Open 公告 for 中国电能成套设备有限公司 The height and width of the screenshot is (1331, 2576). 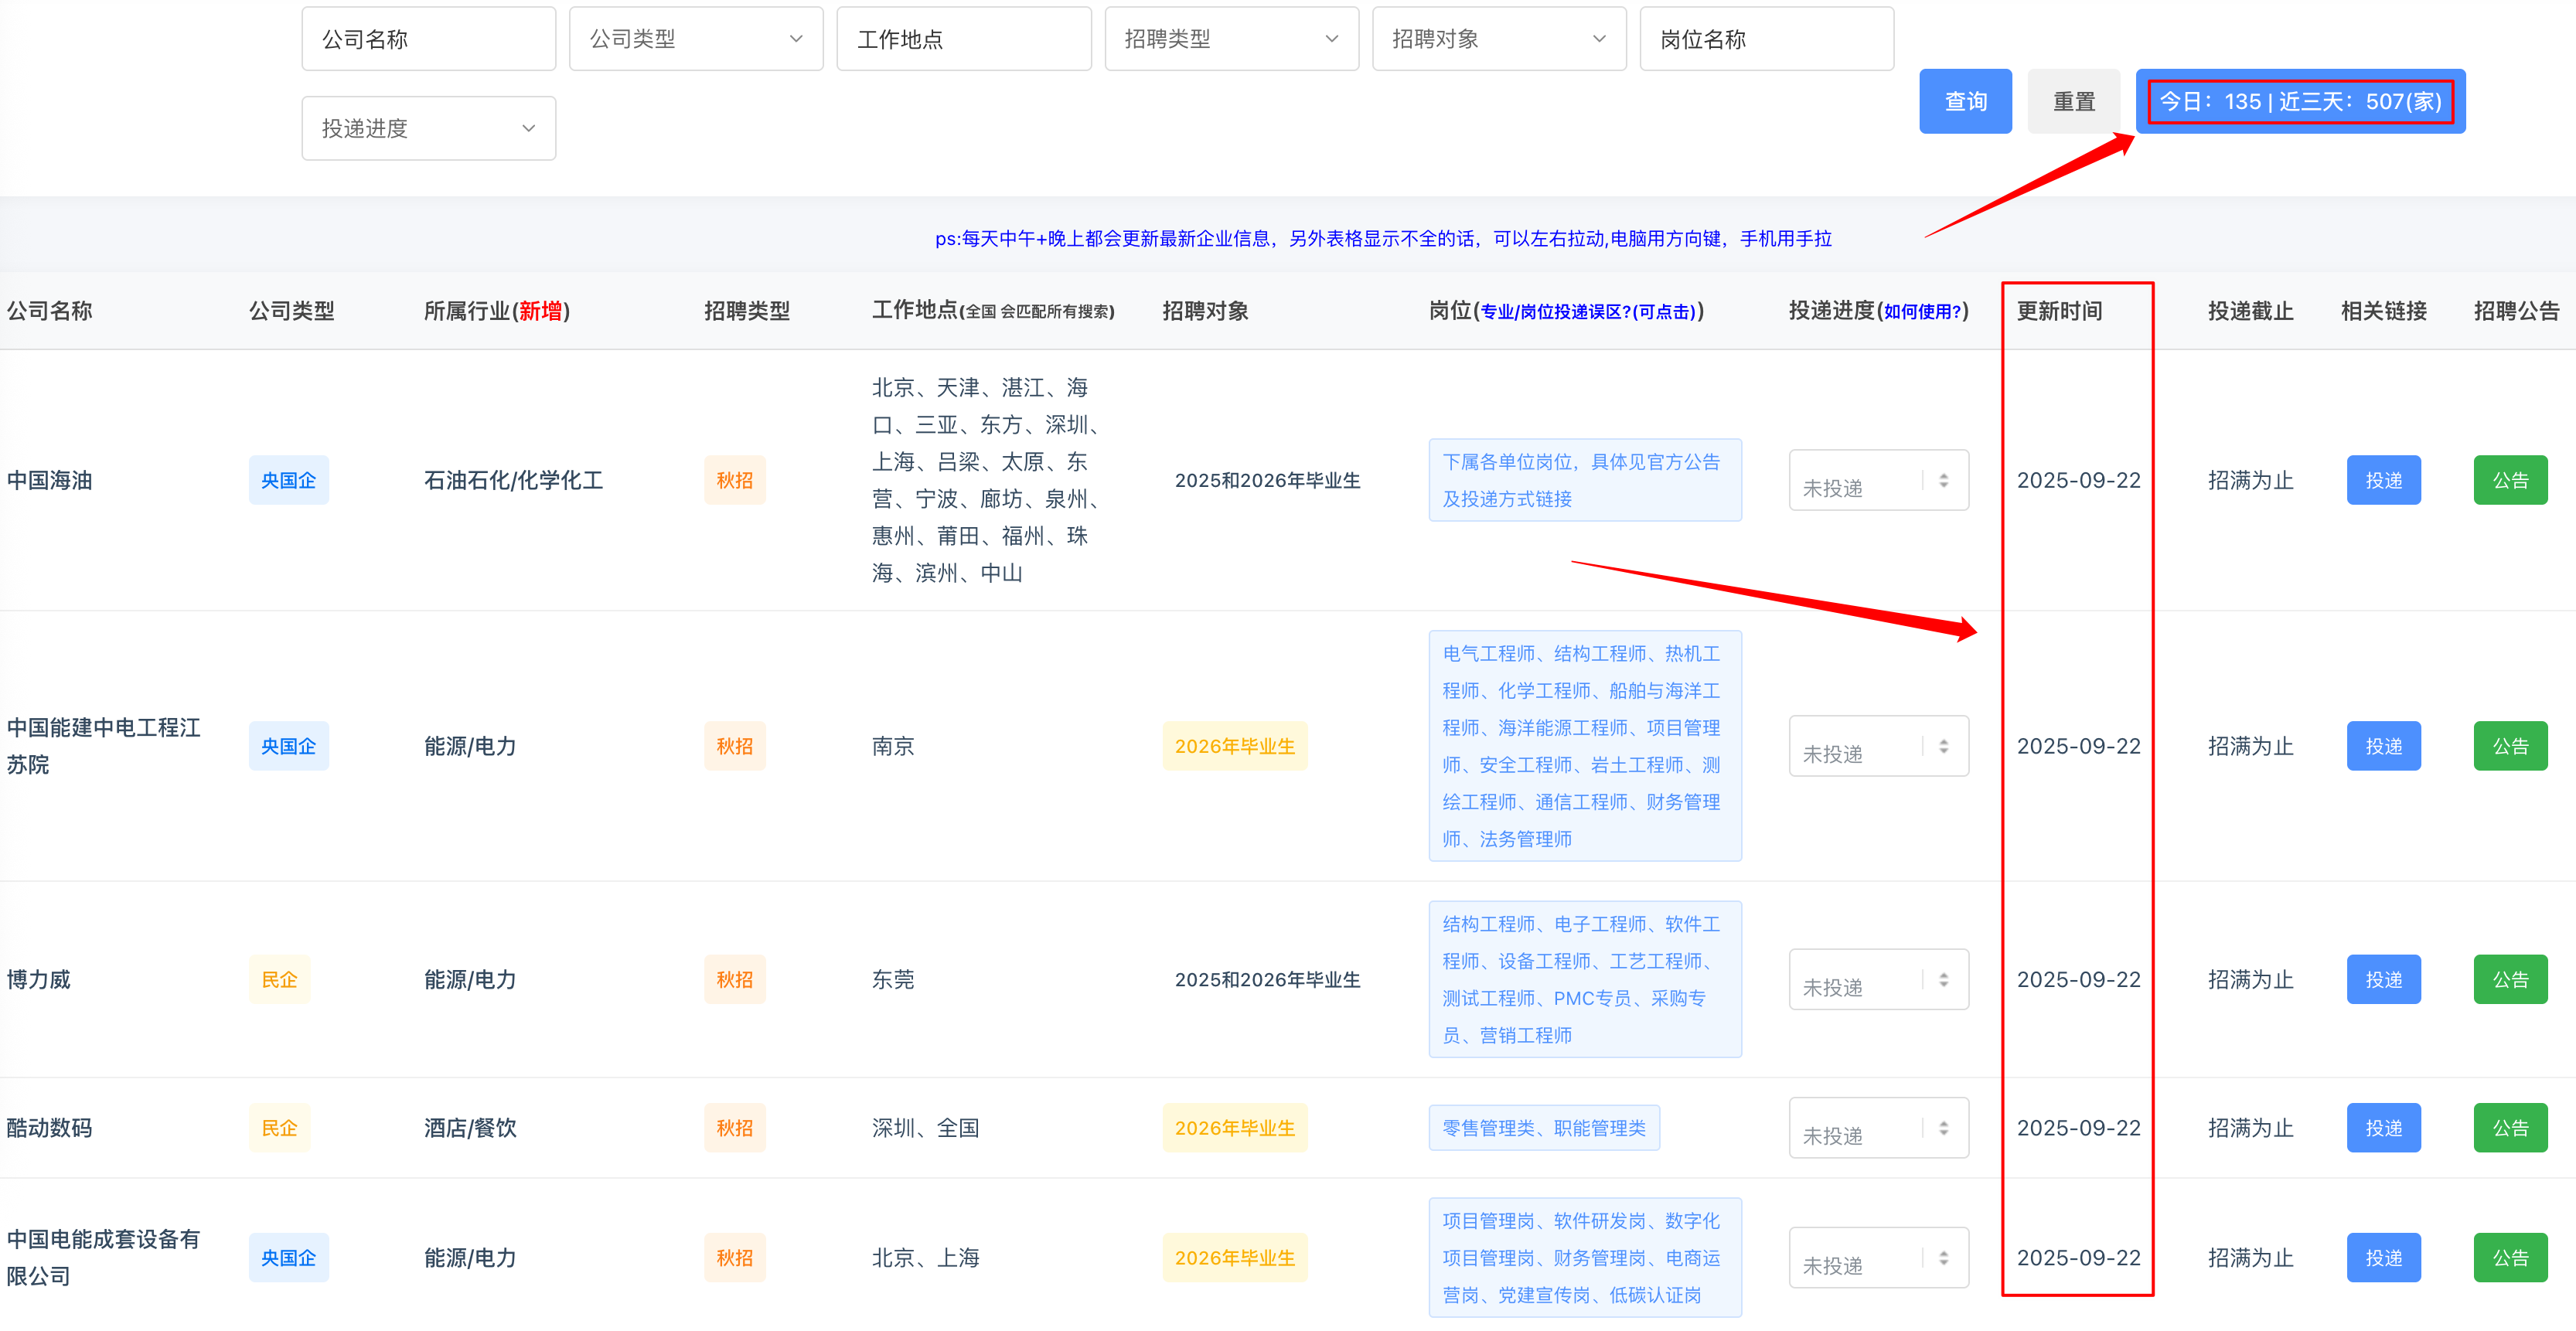2510,1257
